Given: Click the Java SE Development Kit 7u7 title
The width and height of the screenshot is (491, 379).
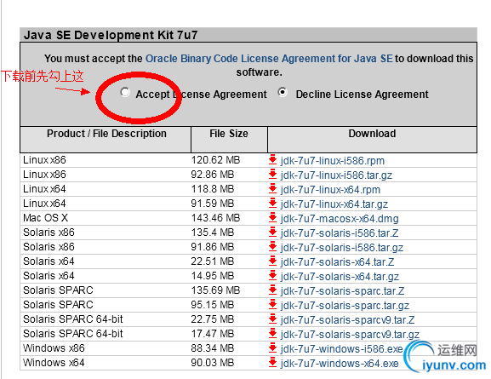Looking at the screenshot, I should 111,35.
